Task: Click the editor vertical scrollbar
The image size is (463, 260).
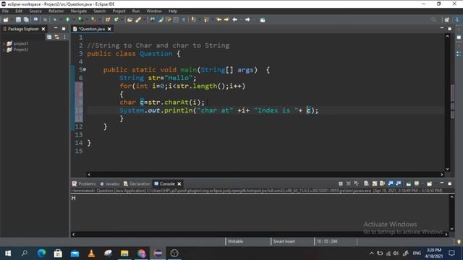Action: click(447, 102)
